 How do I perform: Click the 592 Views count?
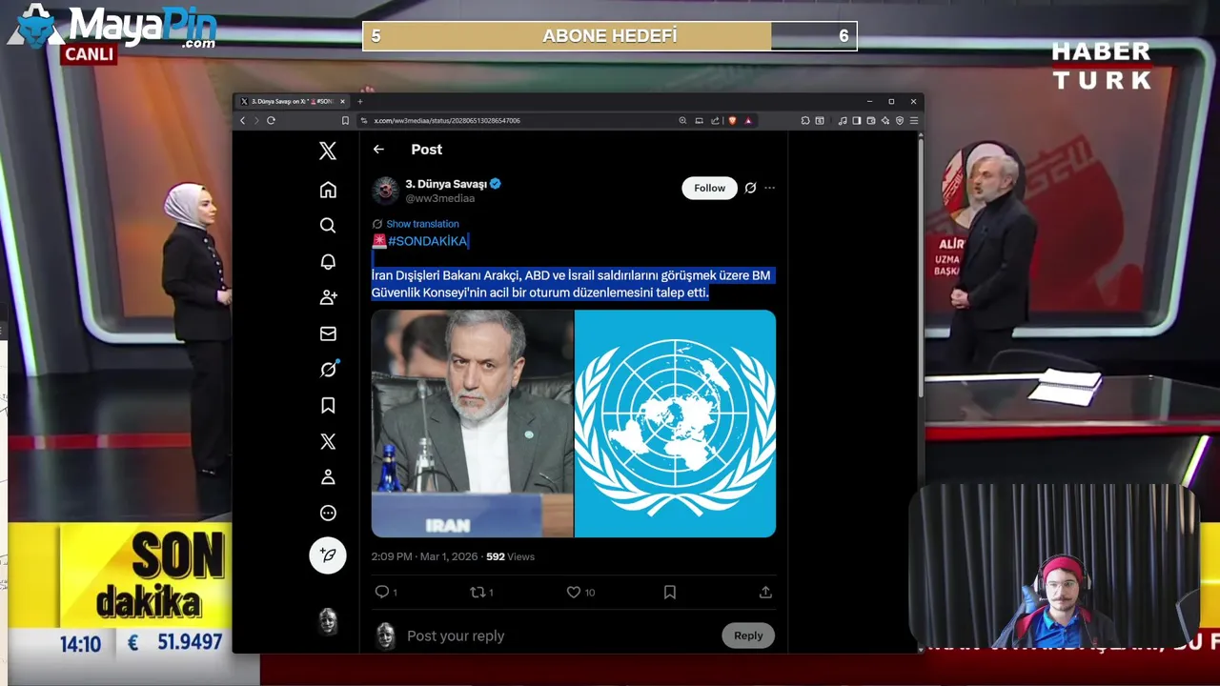coord(511,556)
